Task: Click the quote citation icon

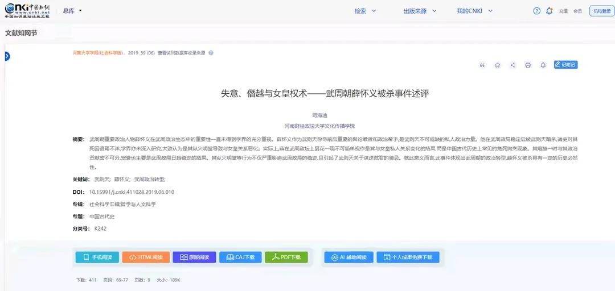Action: point(482,65)
